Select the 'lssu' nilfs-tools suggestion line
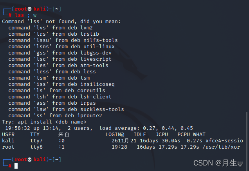The image size is (249, 171). click(x=63, y=40)
